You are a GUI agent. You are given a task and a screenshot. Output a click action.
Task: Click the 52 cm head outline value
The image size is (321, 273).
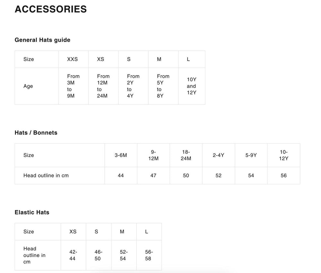tap(219, 176)
